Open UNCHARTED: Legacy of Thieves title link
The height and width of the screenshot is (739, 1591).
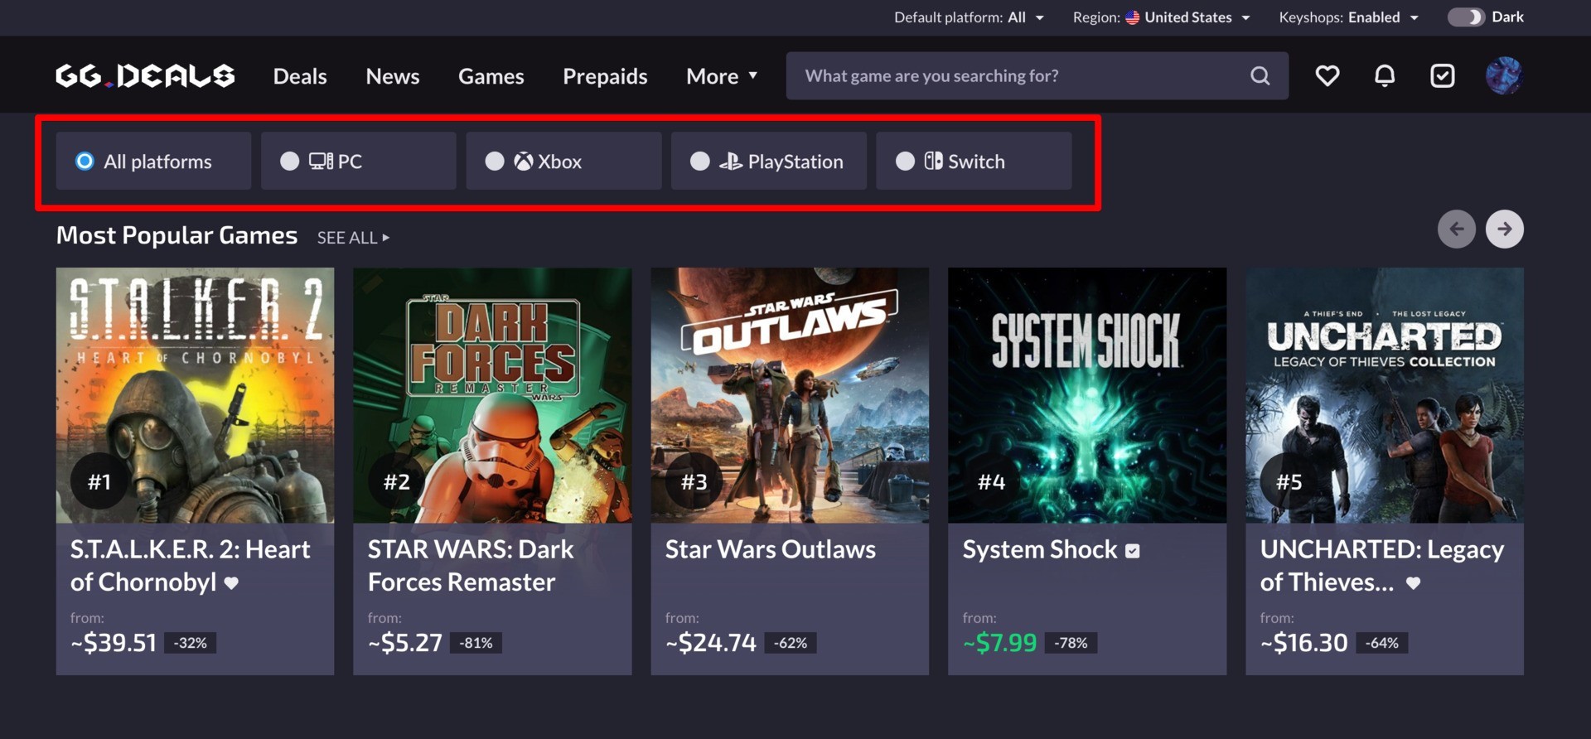click(x=1382, y=566)
